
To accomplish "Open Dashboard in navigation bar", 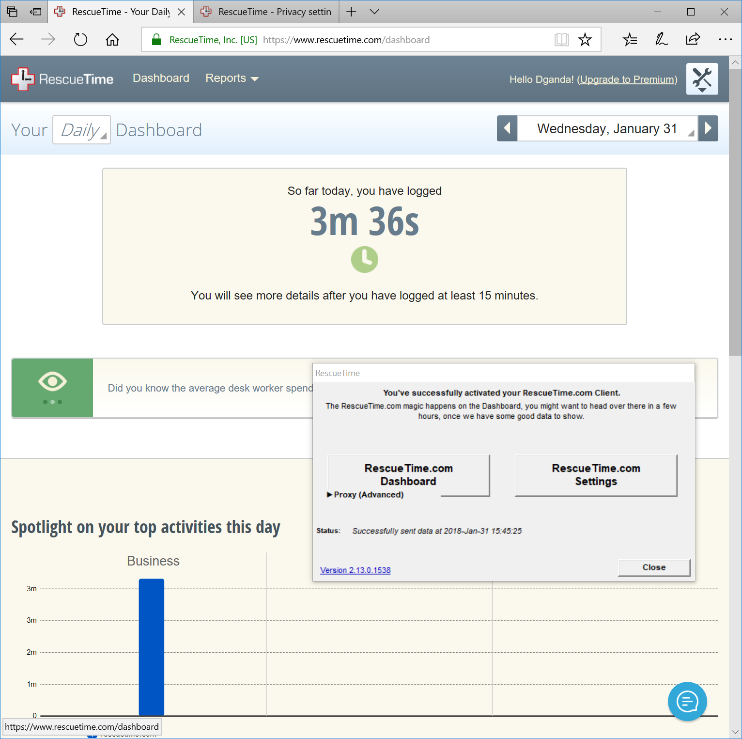I will click(x=161, y=78).
